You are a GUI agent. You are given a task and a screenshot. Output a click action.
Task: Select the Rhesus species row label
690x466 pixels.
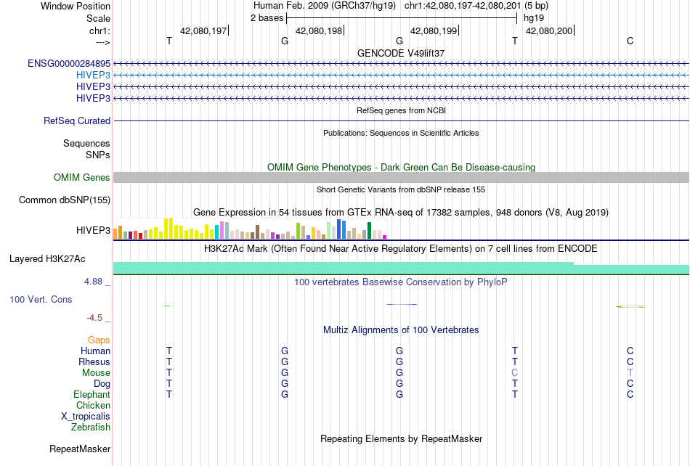(94, 361)
